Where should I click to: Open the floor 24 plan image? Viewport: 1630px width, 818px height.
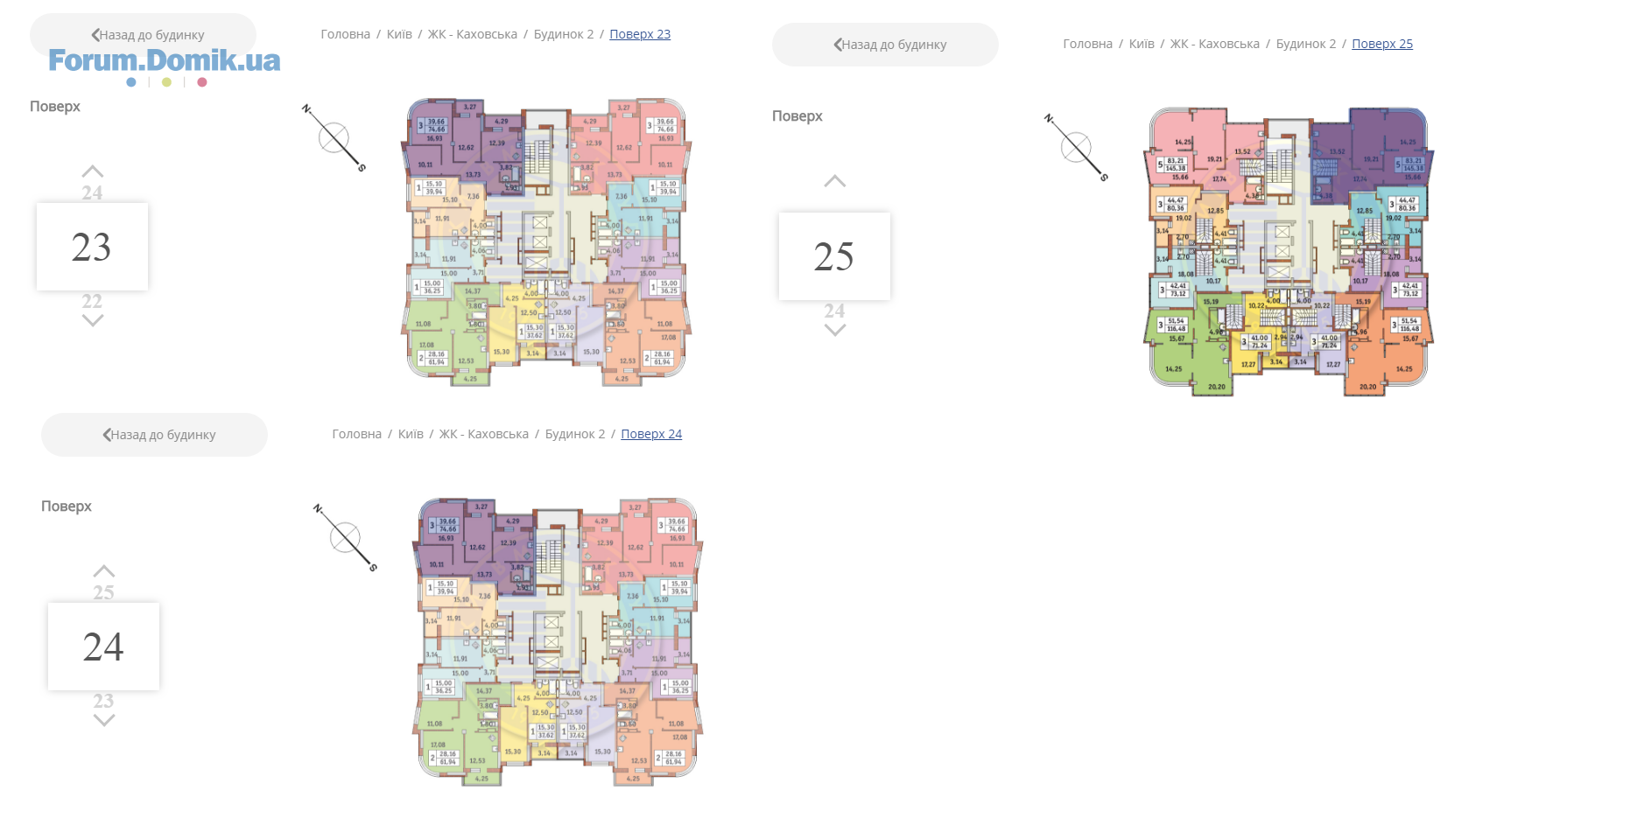(x=558, y=642)
